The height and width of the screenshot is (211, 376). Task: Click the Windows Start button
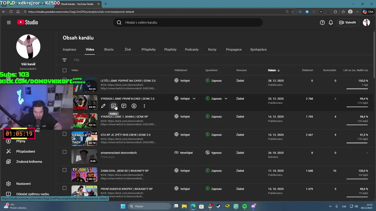click(123, 206)
